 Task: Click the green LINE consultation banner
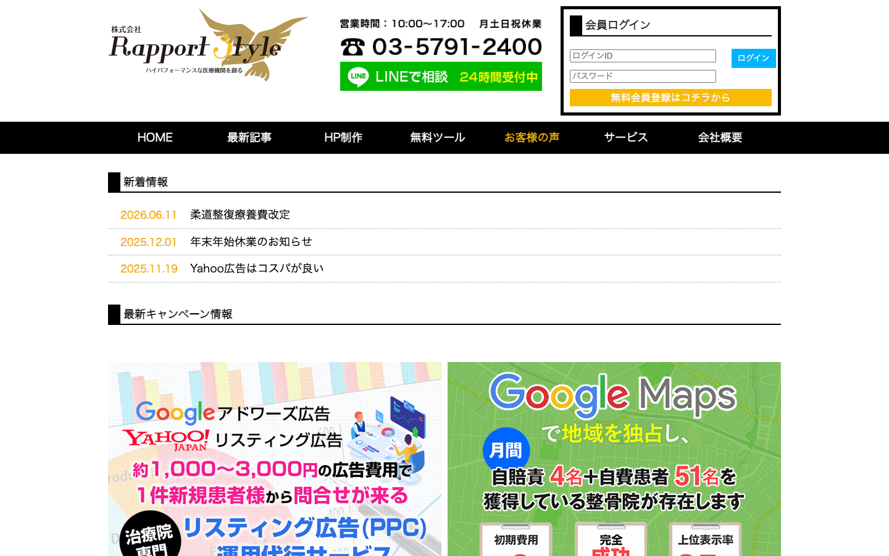click(x=441, y=77)
